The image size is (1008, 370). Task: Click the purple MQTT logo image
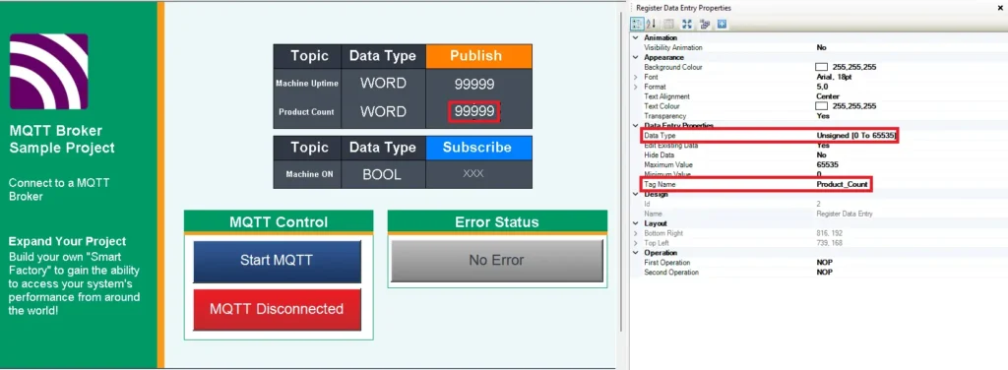click(x=49, y=71)
